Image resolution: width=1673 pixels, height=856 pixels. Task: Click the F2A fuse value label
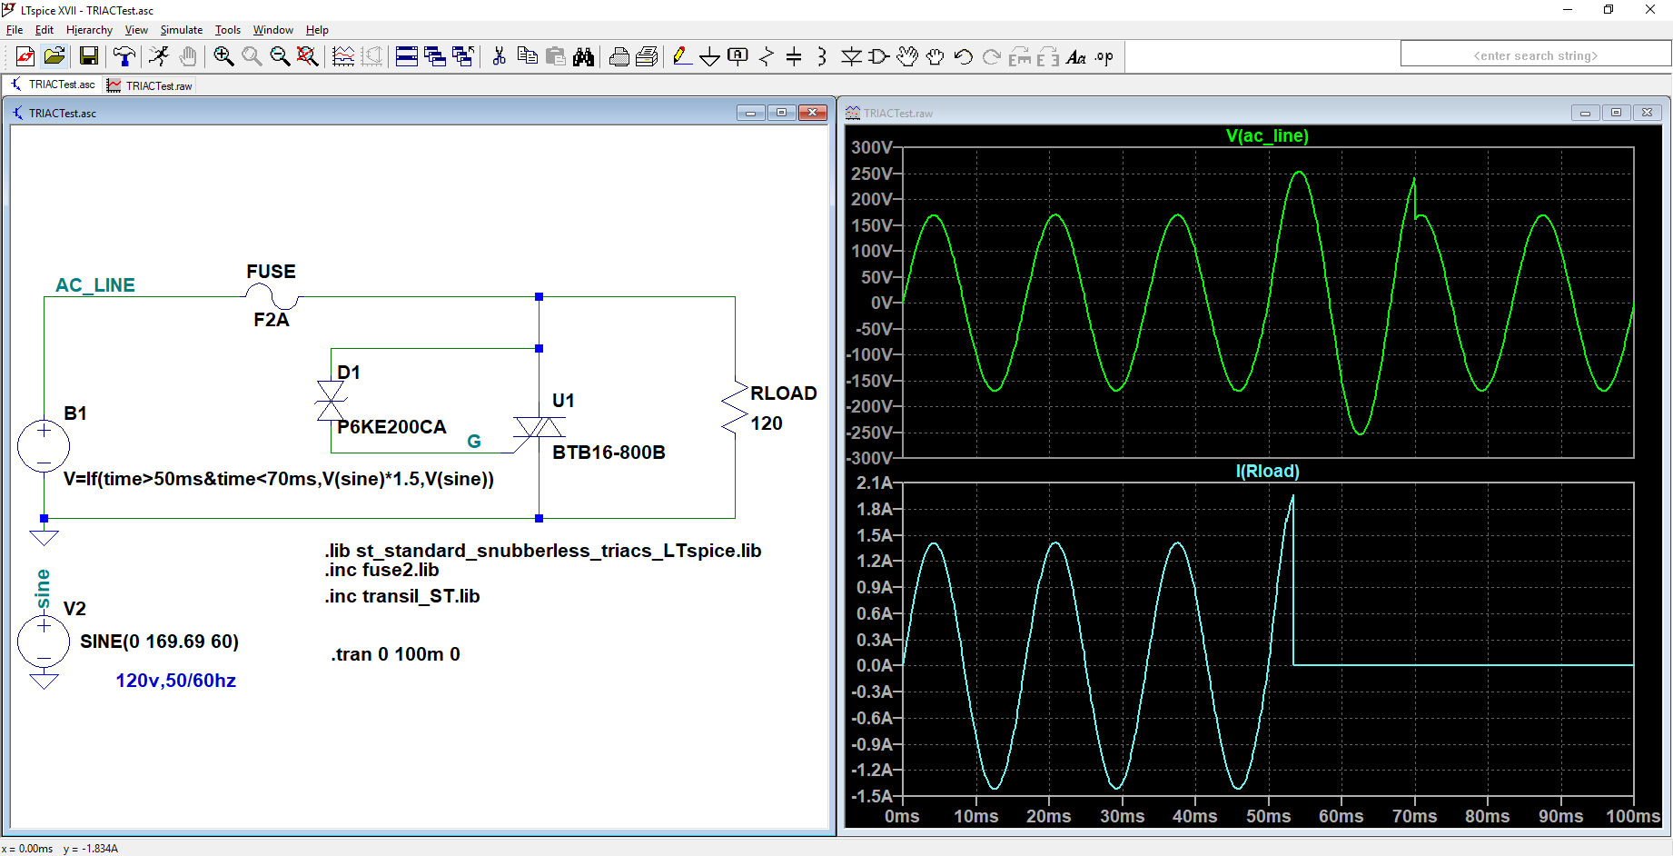point(272,320)
